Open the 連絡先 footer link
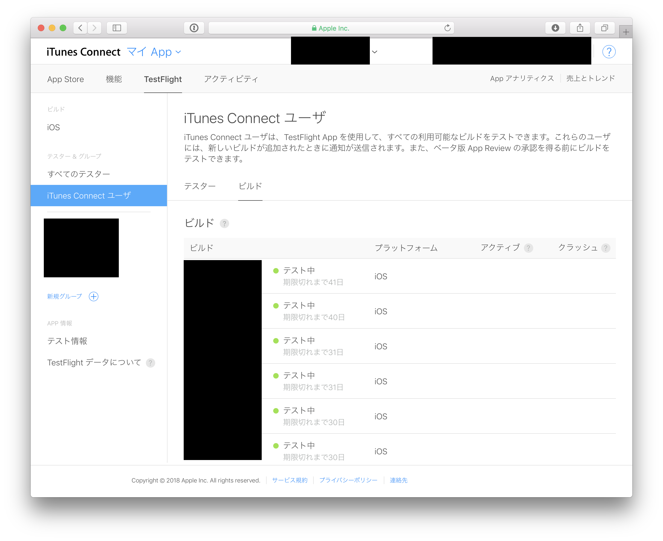The height and width of the screenshot is (541, 663). click(399, 480)
